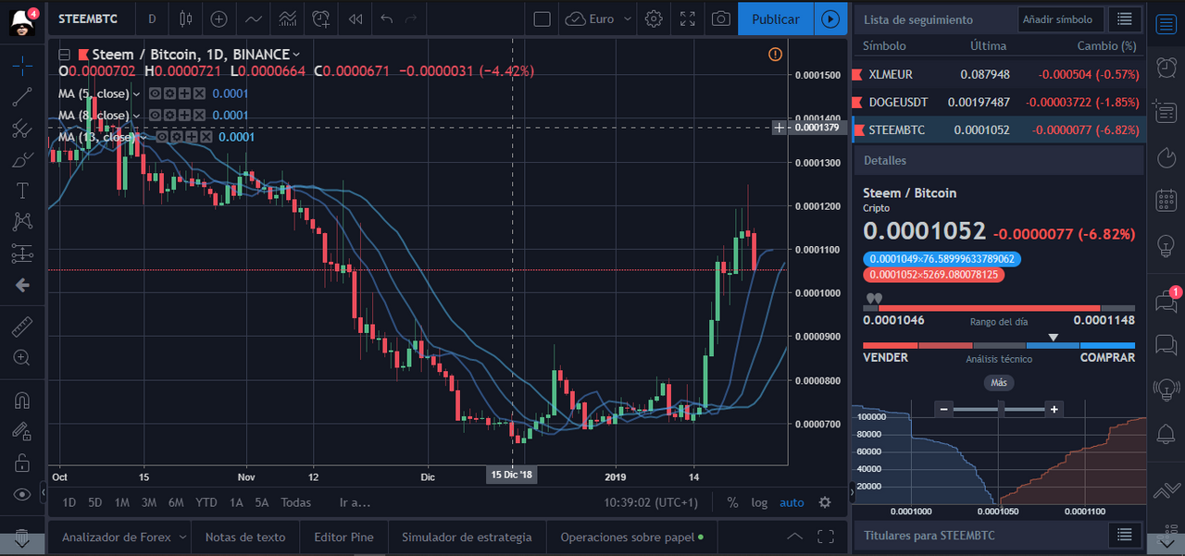Open chart properties gear in top toolbar
The image size is (1185, 556).
click(654, 19)
